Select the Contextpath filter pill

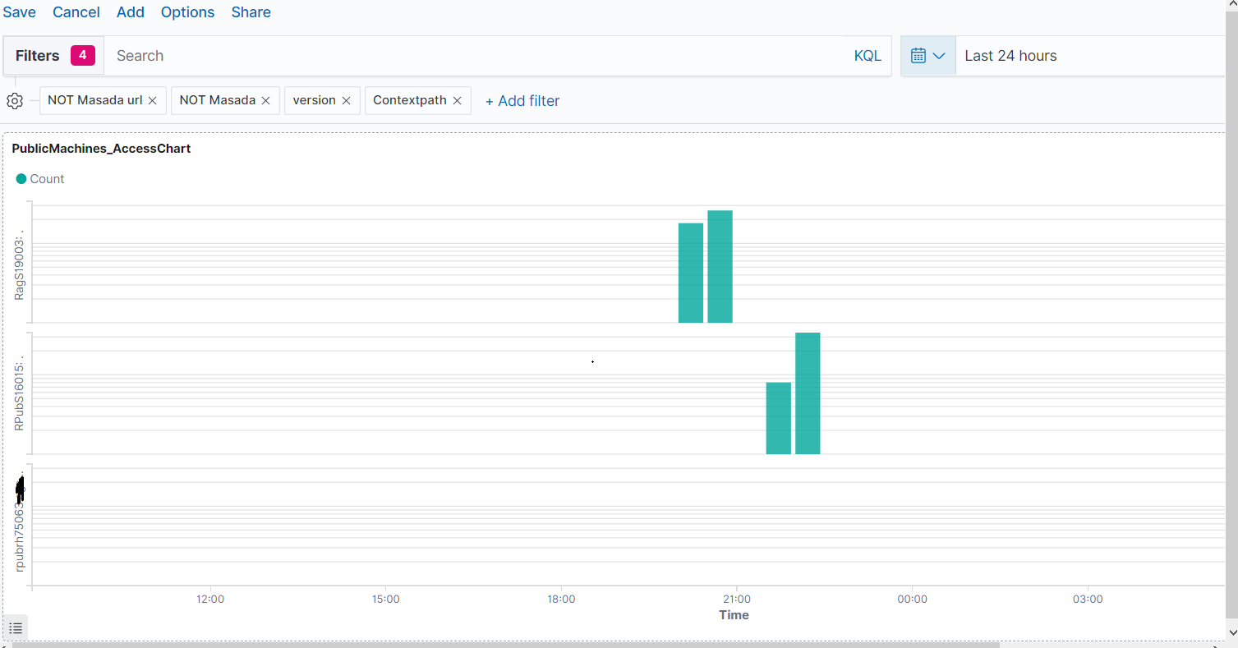coord(409,100)
